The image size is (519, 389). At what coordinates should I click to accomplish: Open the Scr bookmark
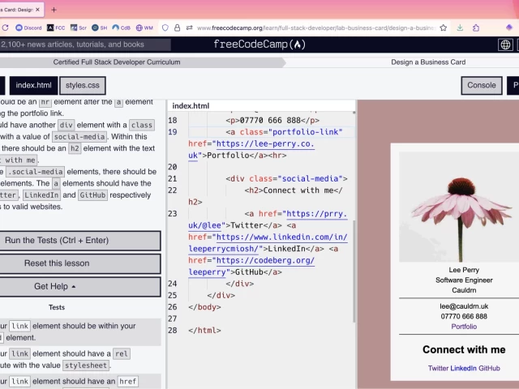[x=79, y=28]
